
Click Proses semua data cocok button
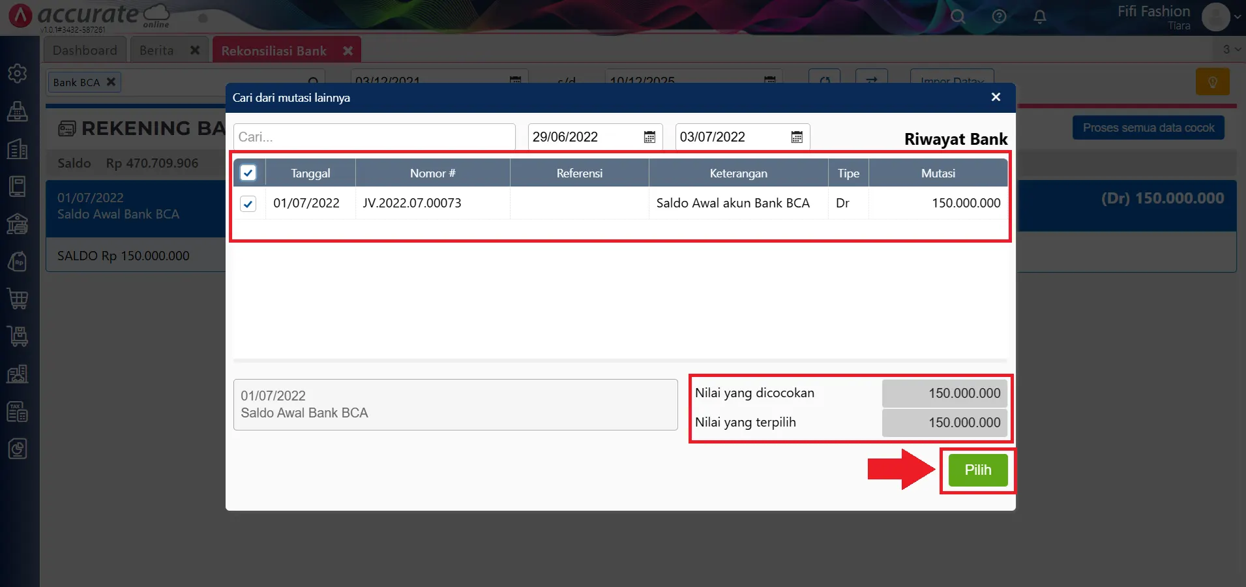pyautogui.click(x=1148, y=128)
